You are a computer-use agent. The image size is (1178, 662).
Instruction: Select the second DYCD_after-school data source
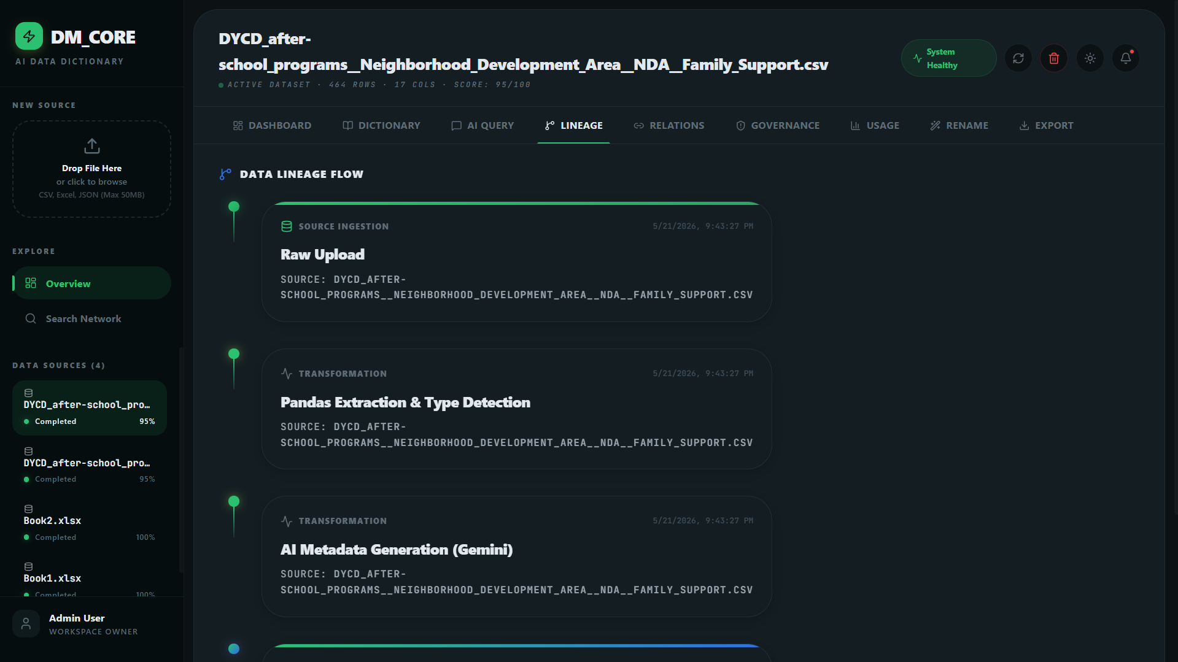point(90,466)
